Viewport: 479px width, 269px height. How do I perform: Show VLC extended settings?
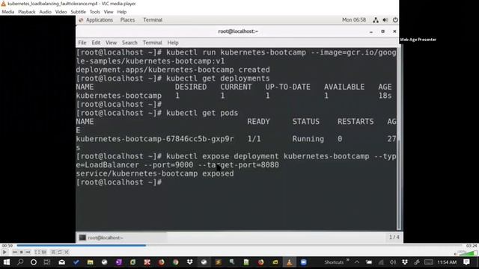[x=44, y=253]
